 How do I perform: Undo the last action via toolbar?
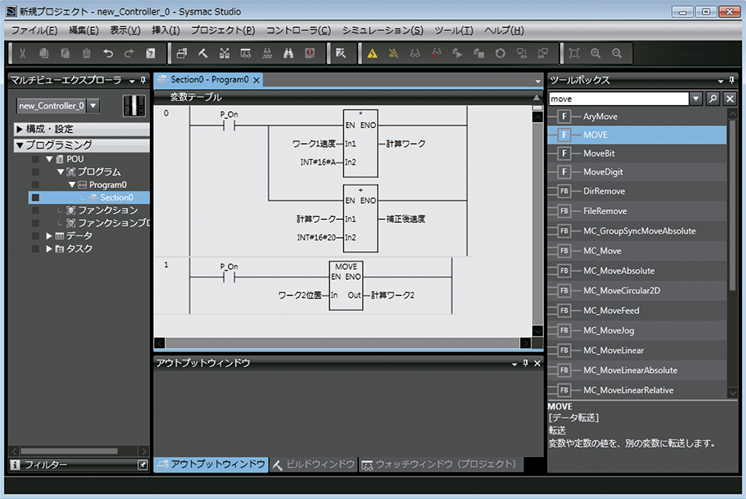tap(108, 54)
